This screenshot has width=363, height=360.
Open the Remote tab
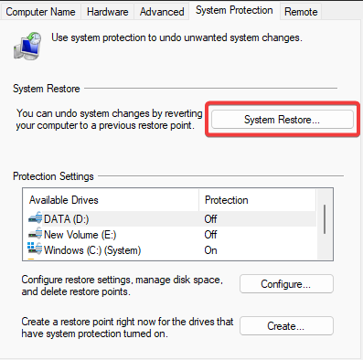pyautogui.click(x=301, y=12)
